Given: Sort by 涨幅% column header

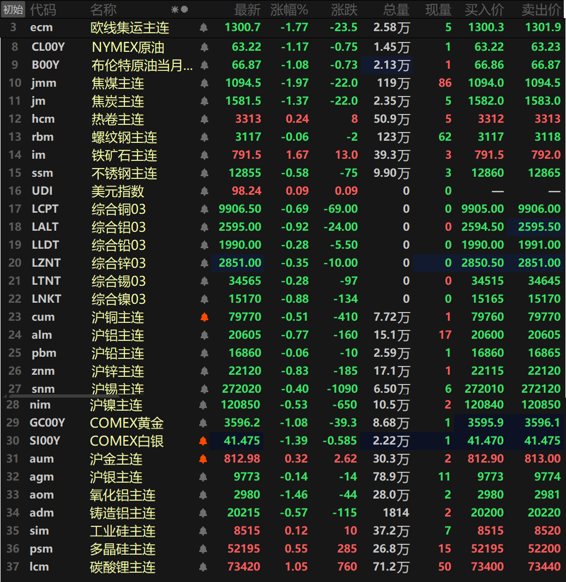Looking at the screenshot, I should tap(289, 9).
